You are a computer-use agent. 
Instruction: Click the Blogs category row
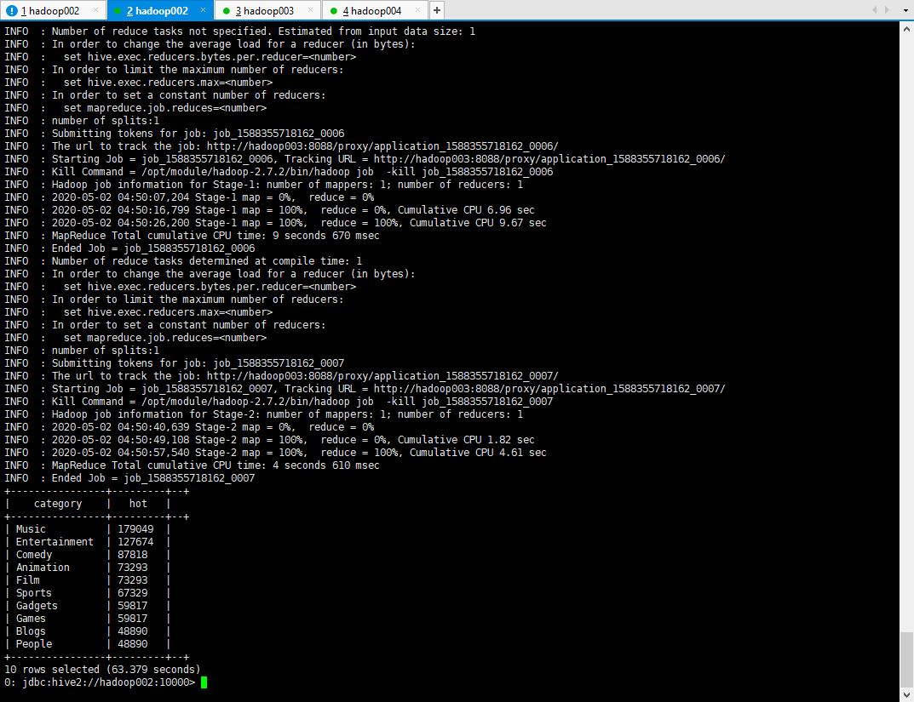tap(88, 631)
